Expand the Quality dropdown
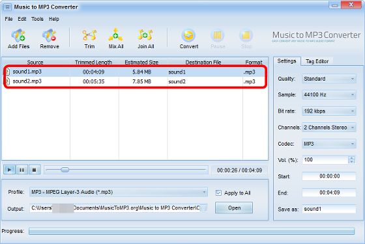This screenshot has width=365, height=244. [329, 79]
